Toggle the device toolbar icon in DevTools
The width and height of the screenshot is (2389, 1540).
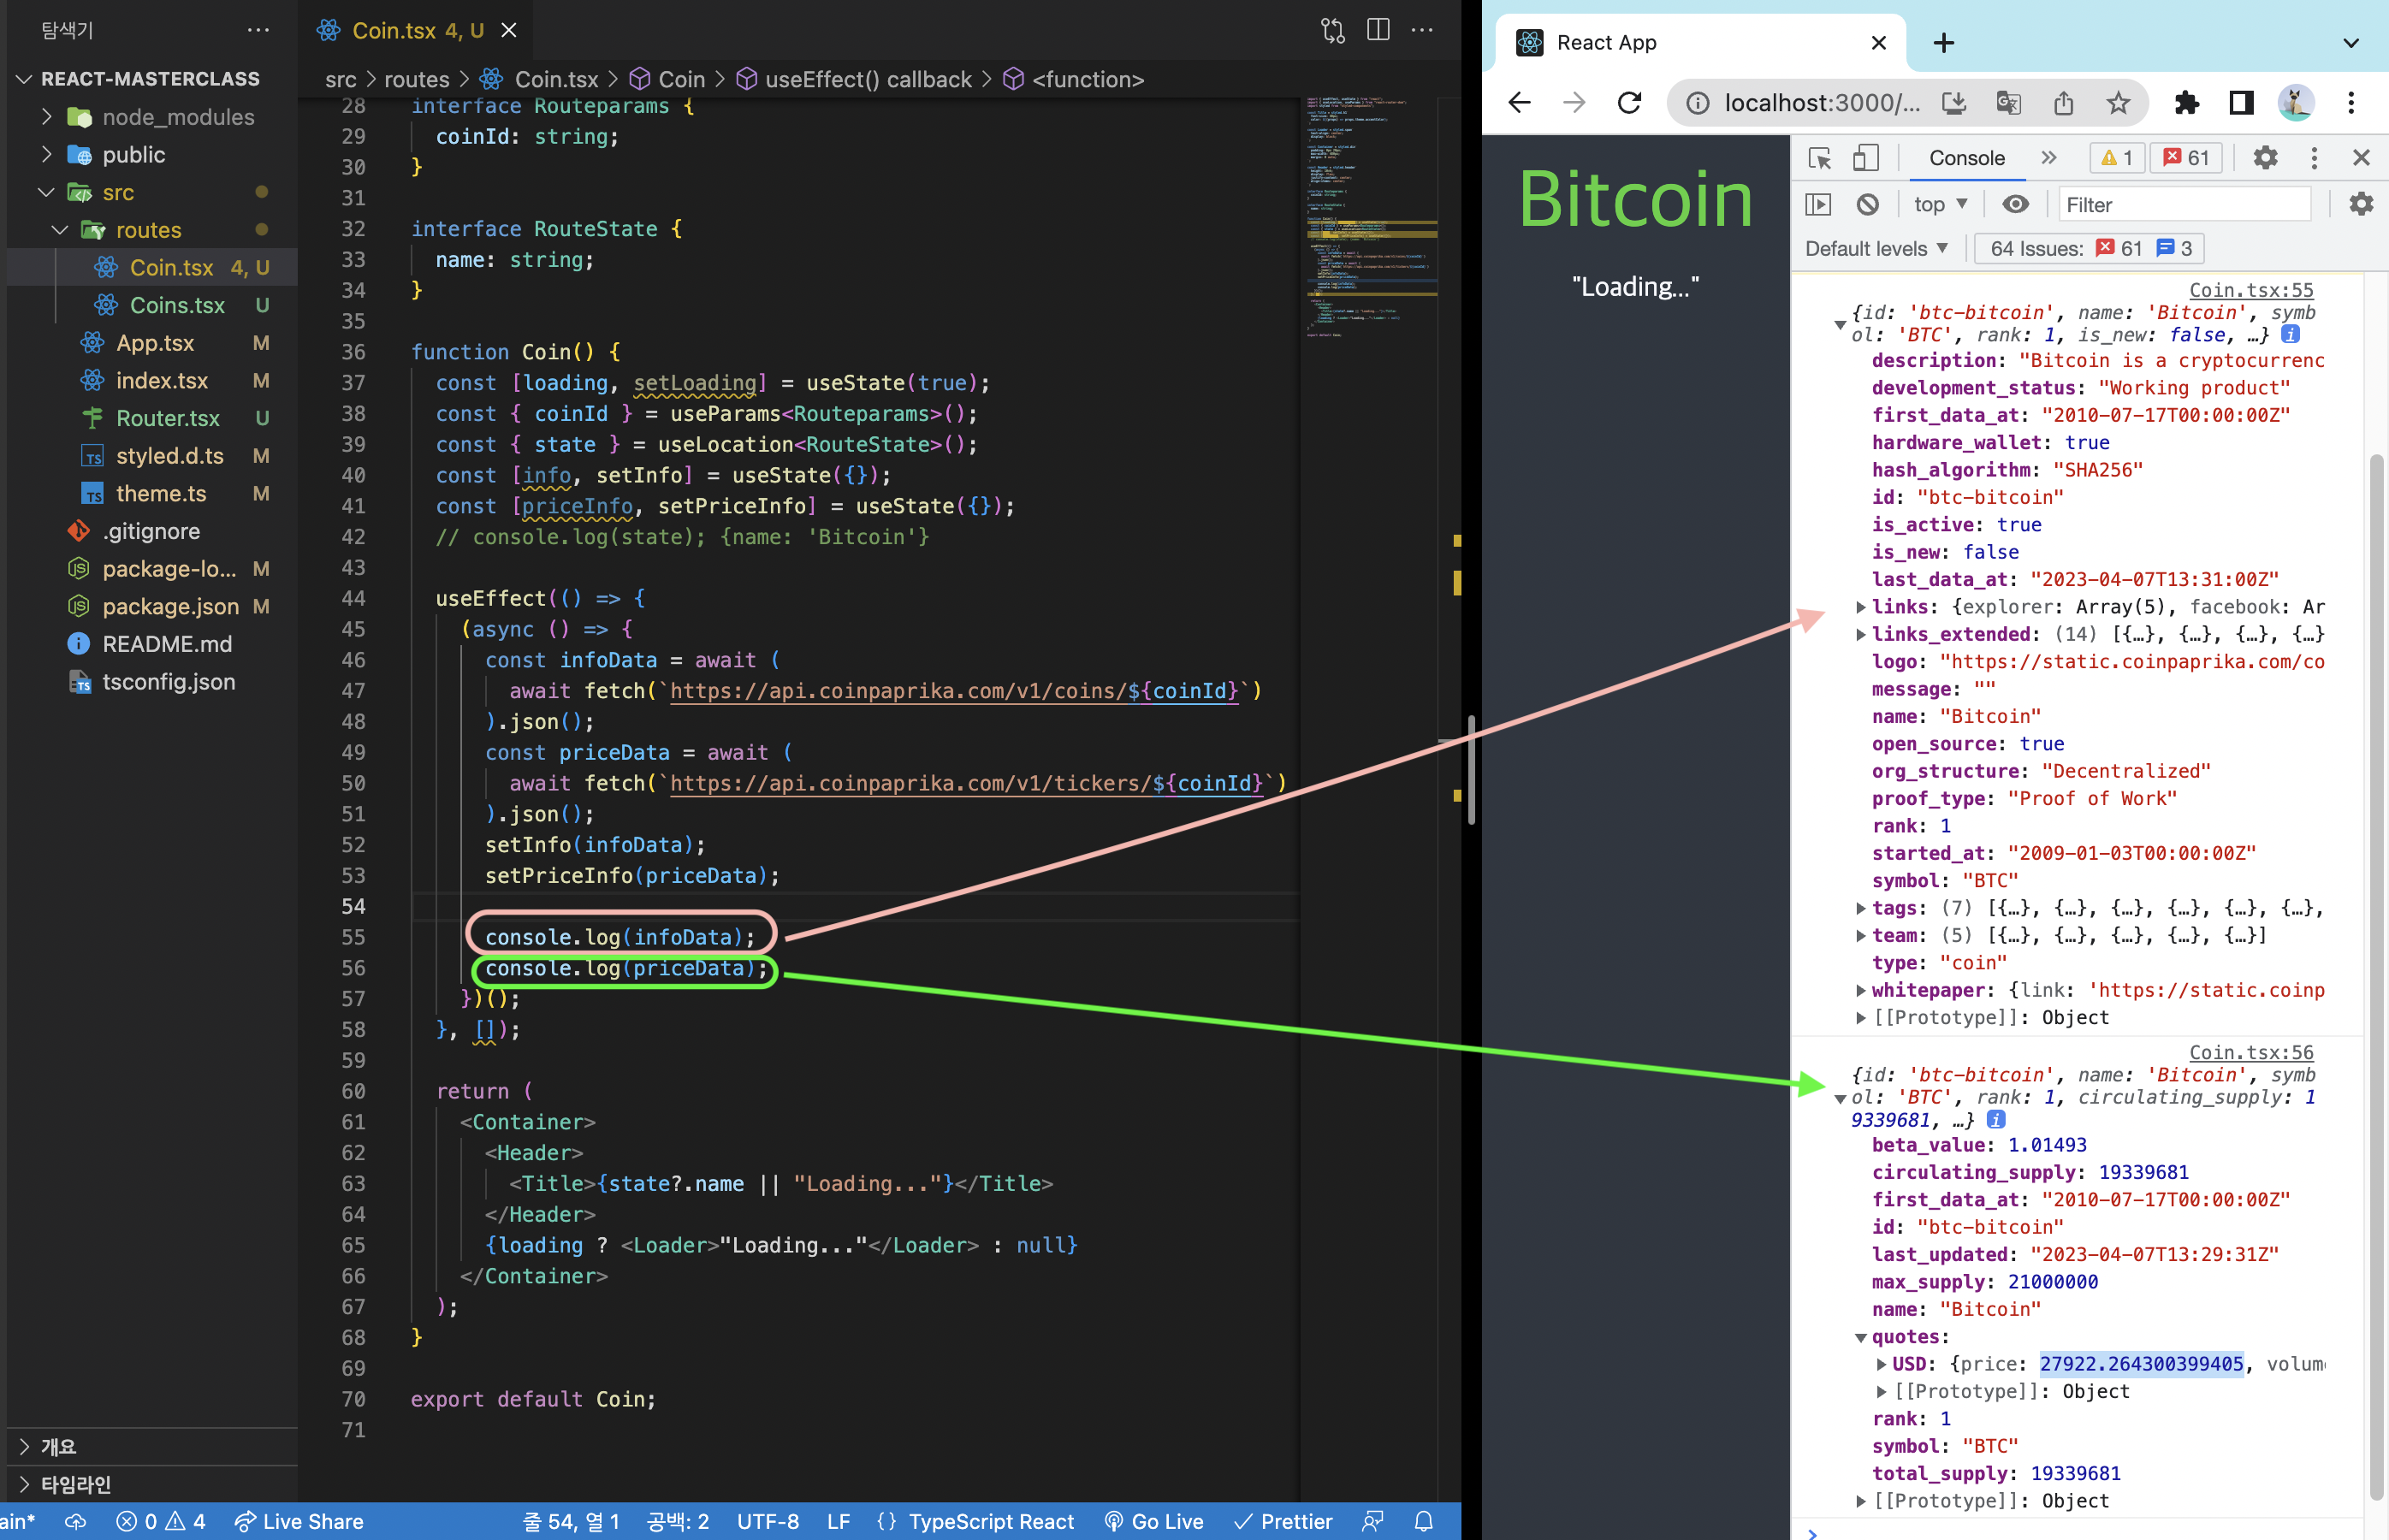(1866, 158)
